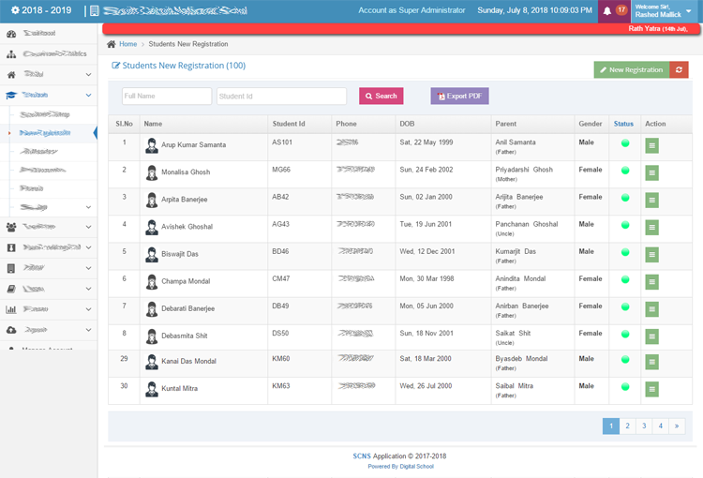Screen dimensions: 703x478
Task: Click the bar chart icon in sidebar
Action: point(11,309)
